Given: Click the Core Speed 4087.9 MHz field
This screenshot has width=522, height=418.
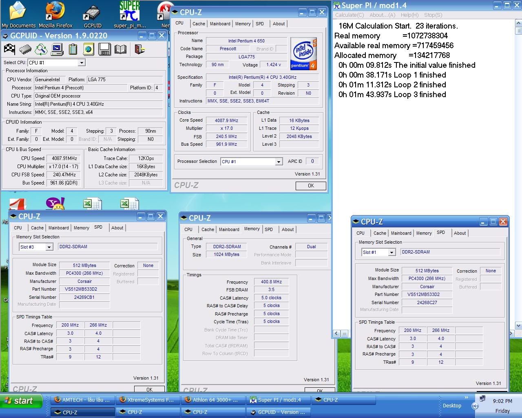Looking at the screenshot, I should pyautogui.click(x=226, y=120).
